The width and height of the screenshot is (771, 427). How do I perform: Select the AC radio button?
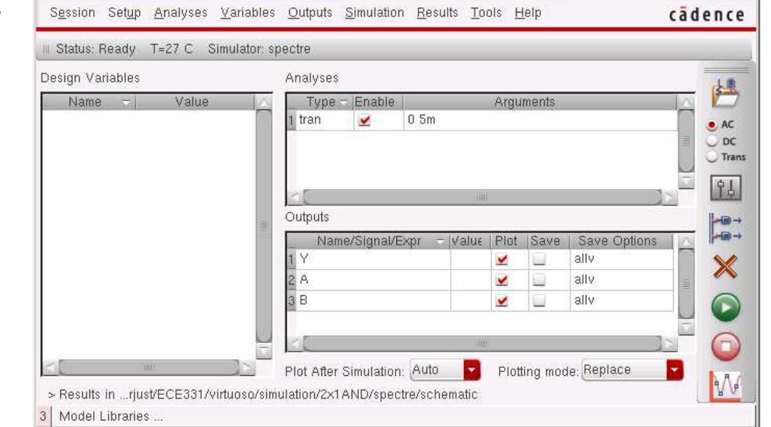(711, 125)
